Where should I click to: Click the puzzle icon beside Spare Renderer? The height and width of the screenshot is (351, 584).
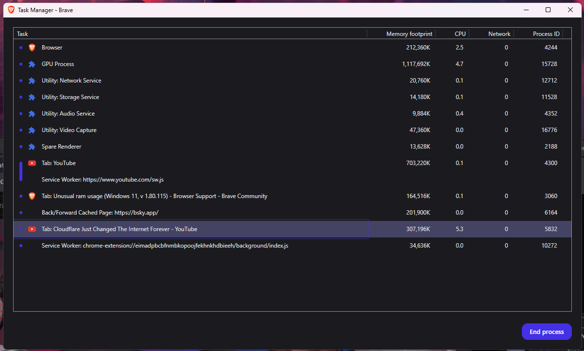[32, 147]
